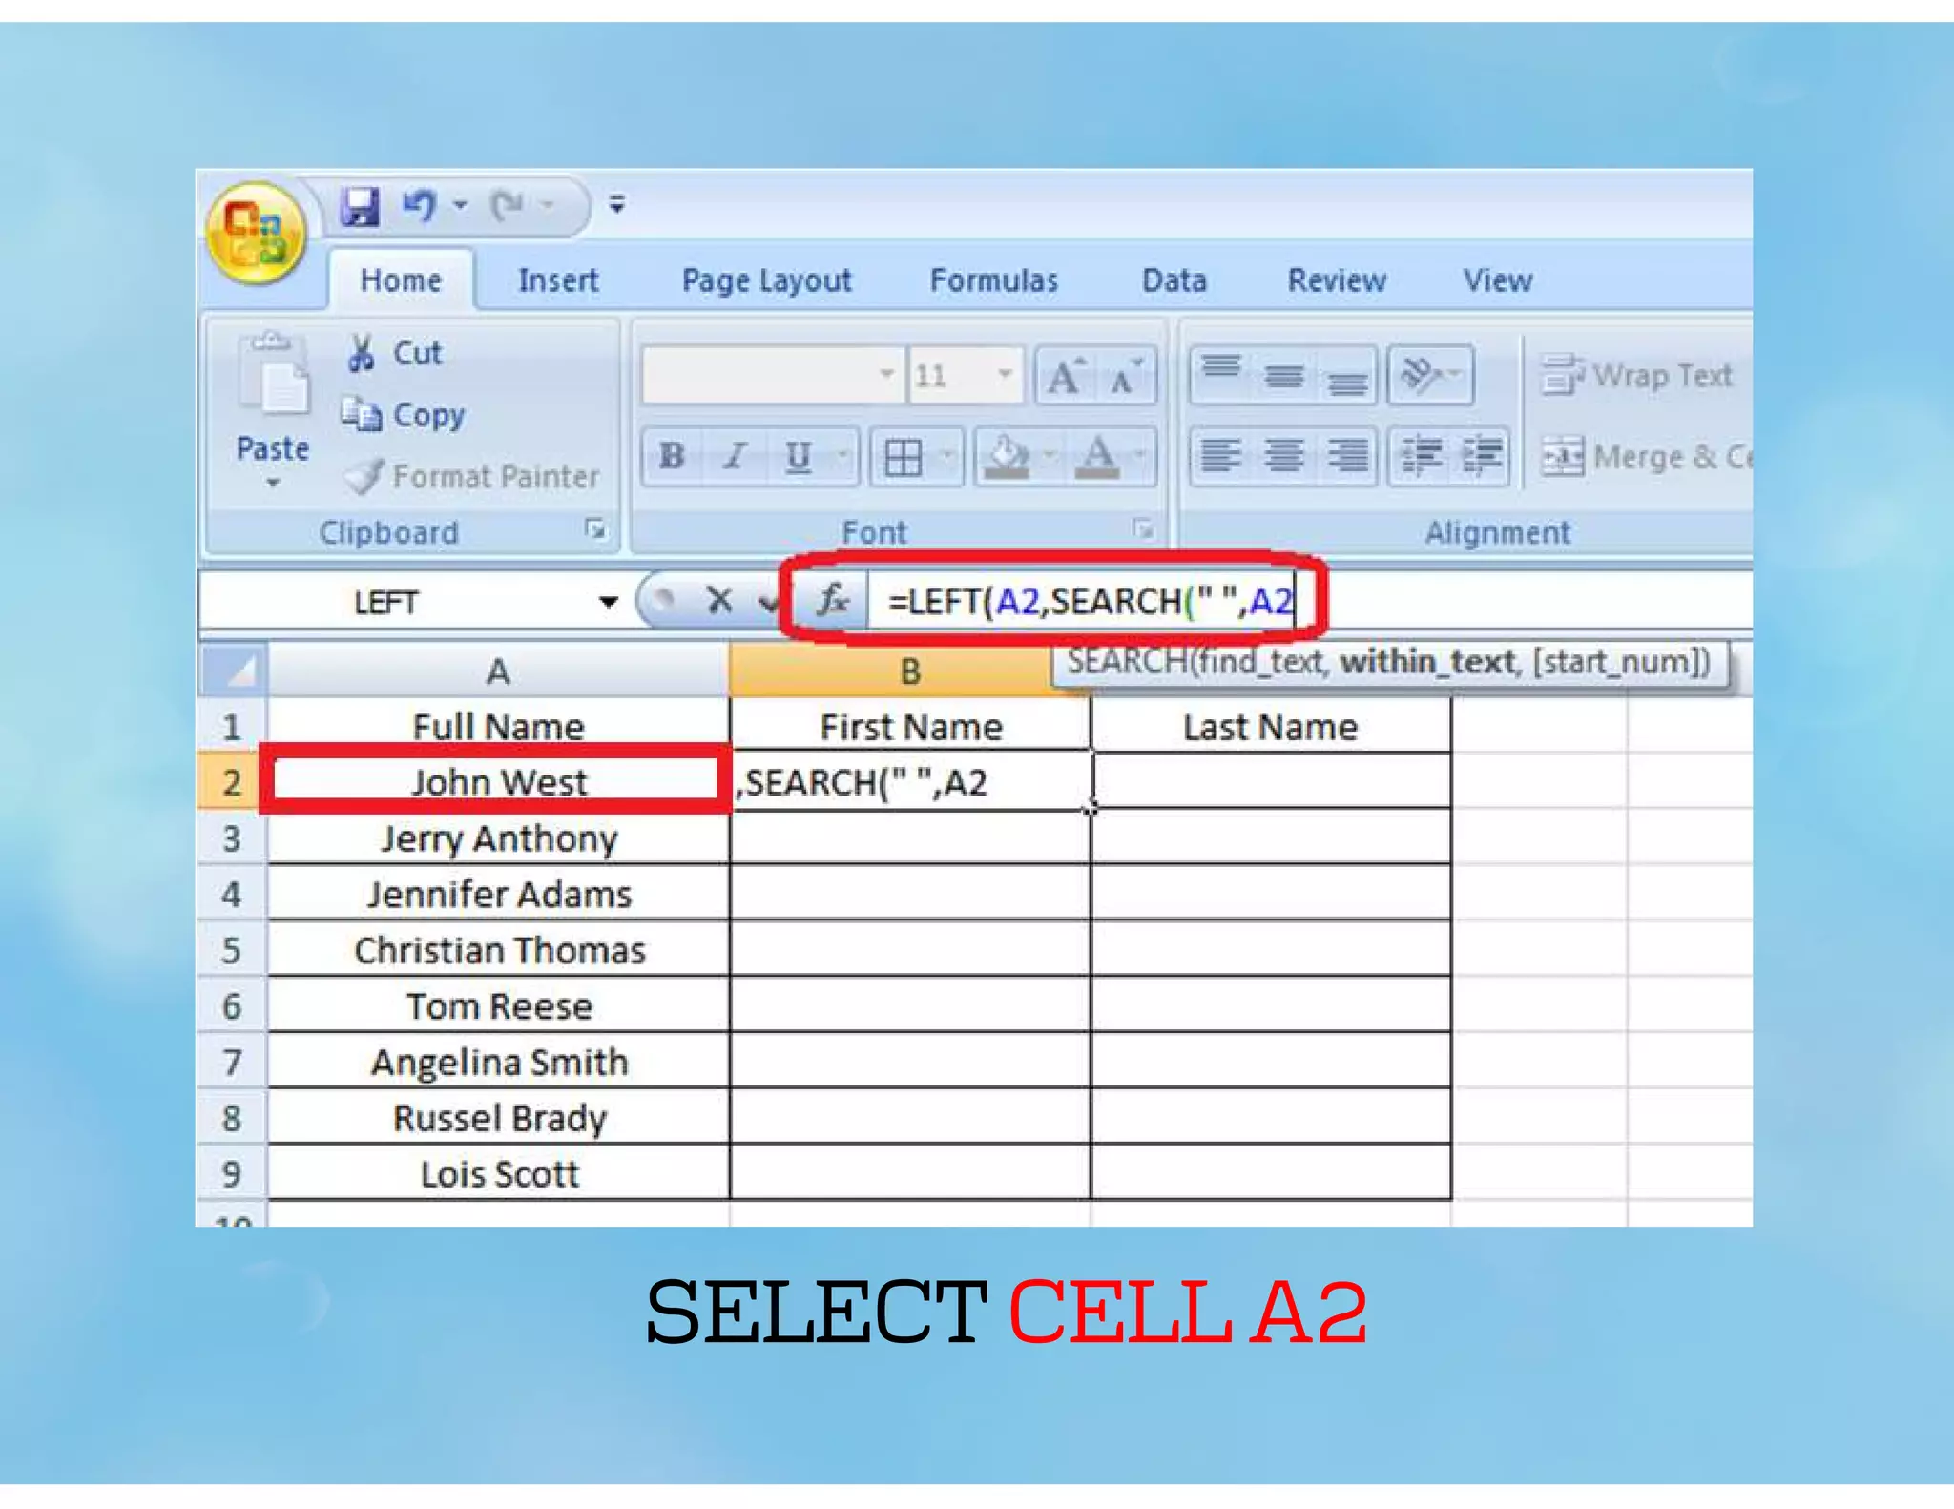The image size is (1954, 1509).
Task: Select cell A2 containing John West
Action: coord(497,782)
